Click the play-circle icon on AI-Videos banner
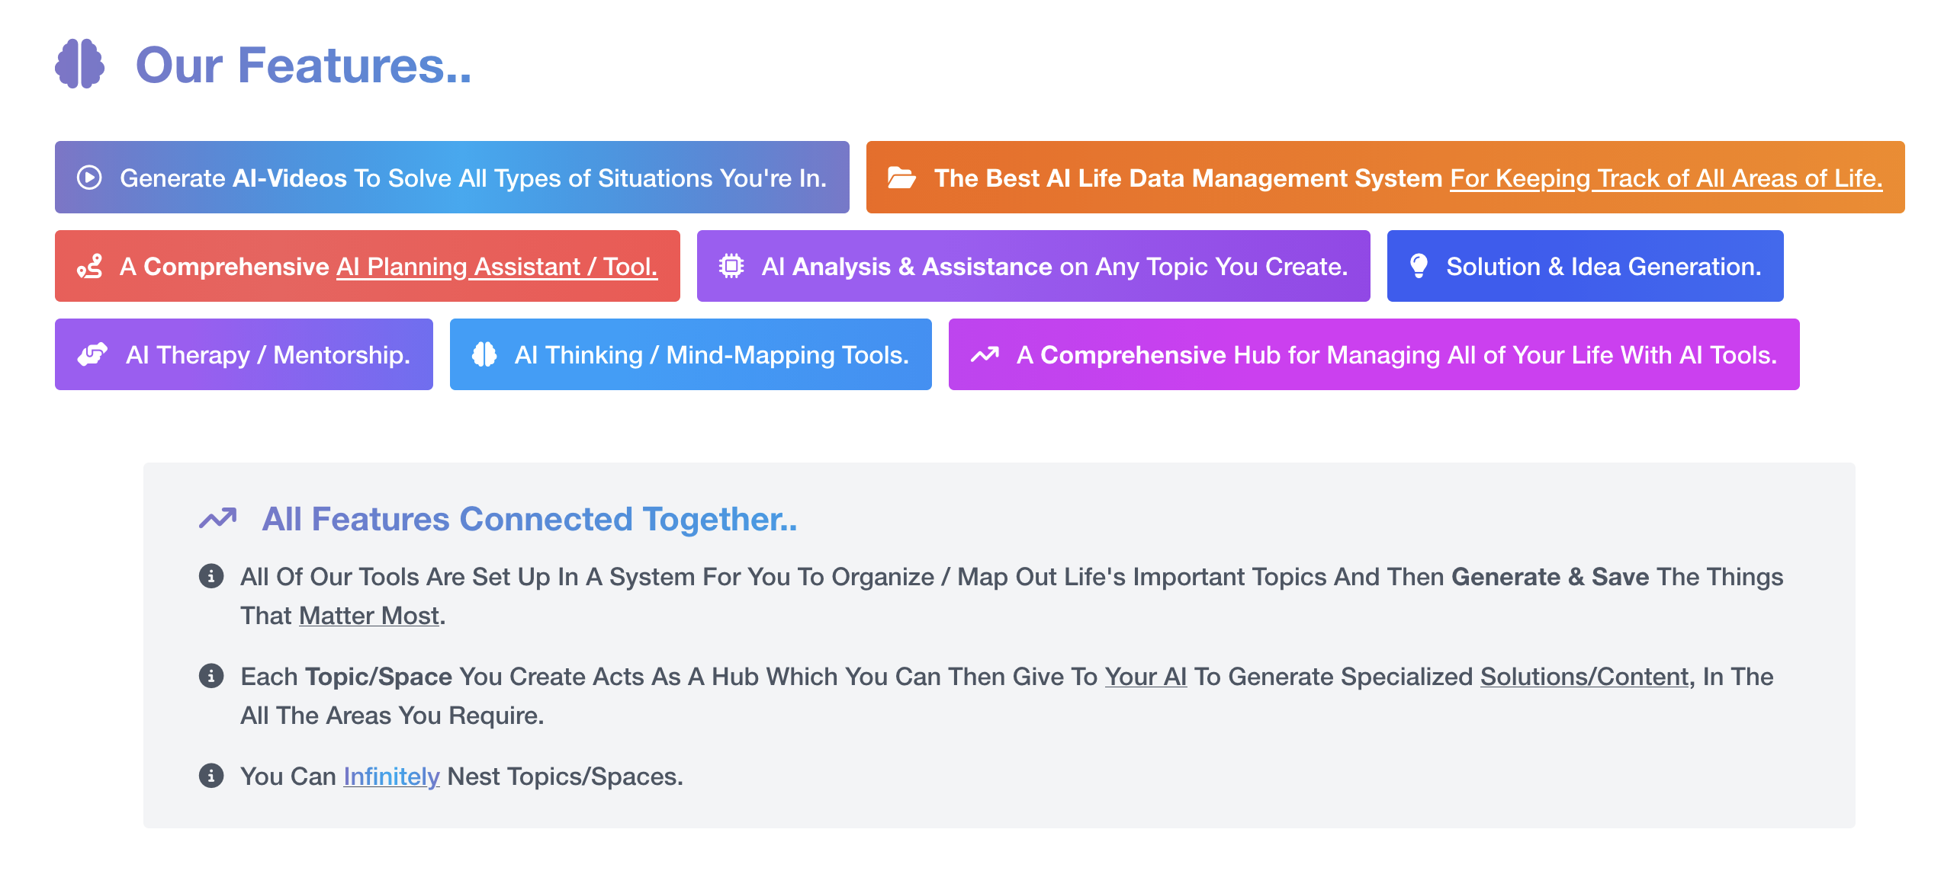 [89, 178]
